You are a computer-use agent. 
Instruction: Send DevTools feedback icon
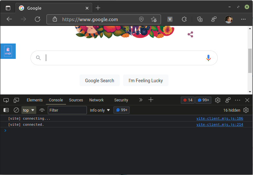click(228, 100)
